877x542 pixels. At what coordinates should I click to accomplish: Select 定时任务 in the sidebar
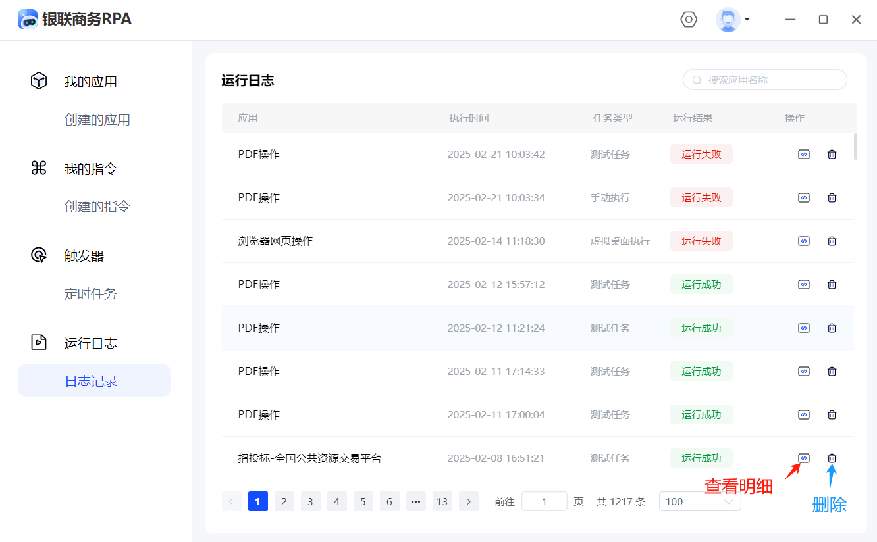[x=91, y=294]
